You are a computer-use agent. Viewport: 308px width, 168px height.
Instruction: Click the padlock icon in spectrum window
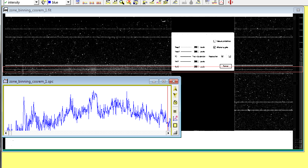coord(175,102)
